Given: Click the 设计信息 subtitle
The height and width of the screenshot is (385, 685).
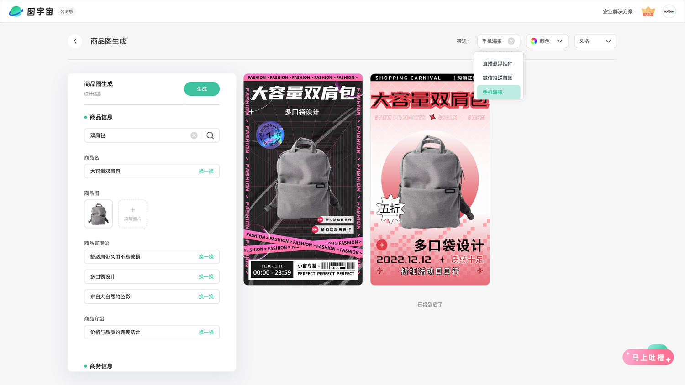Looking at the screenshot, I should click(x=93, y=94).
